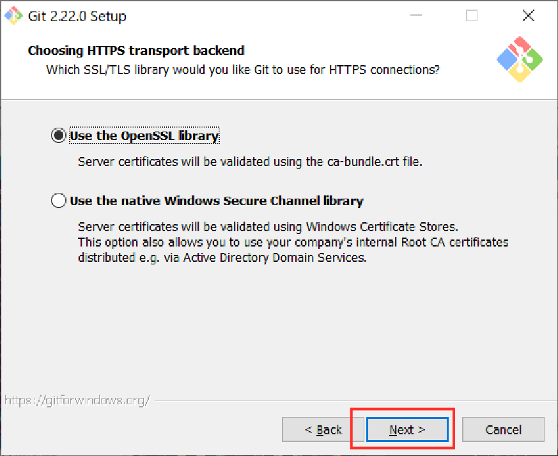This screenshot has height=456, width=558.
Task: Click the disabled maximize window button
Action: pos(472,16)
